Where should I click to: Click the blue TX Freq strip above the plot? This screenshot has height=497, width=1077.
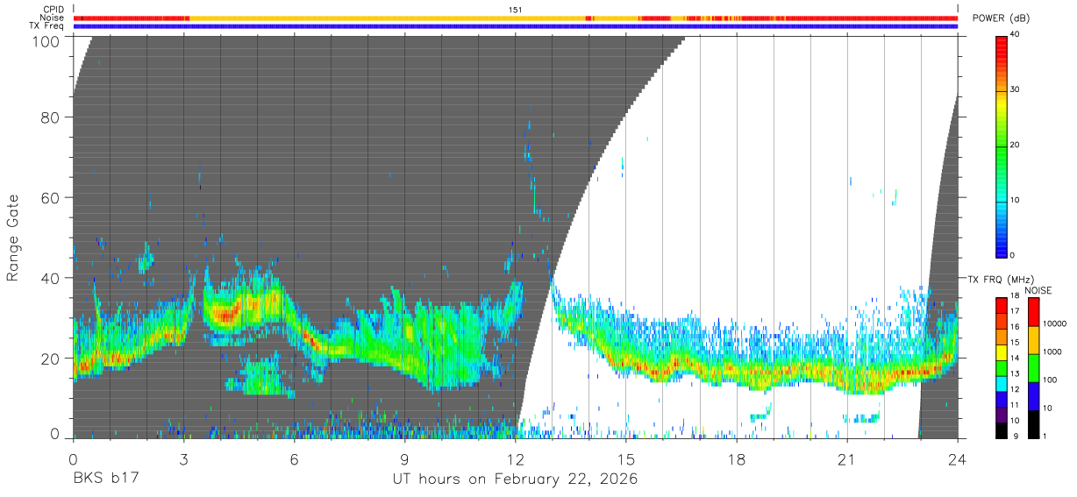(x=516, y=26)
